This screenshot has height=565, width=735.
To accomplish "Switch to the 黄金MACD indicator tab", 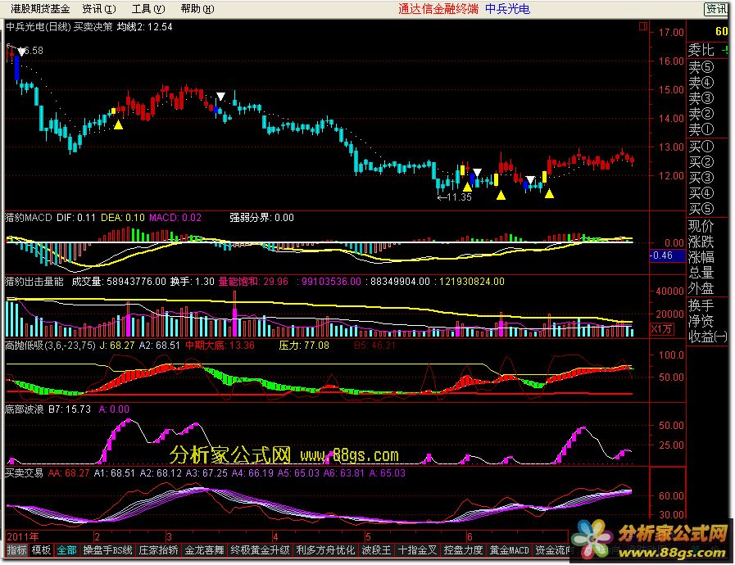I will coord(509,550).
